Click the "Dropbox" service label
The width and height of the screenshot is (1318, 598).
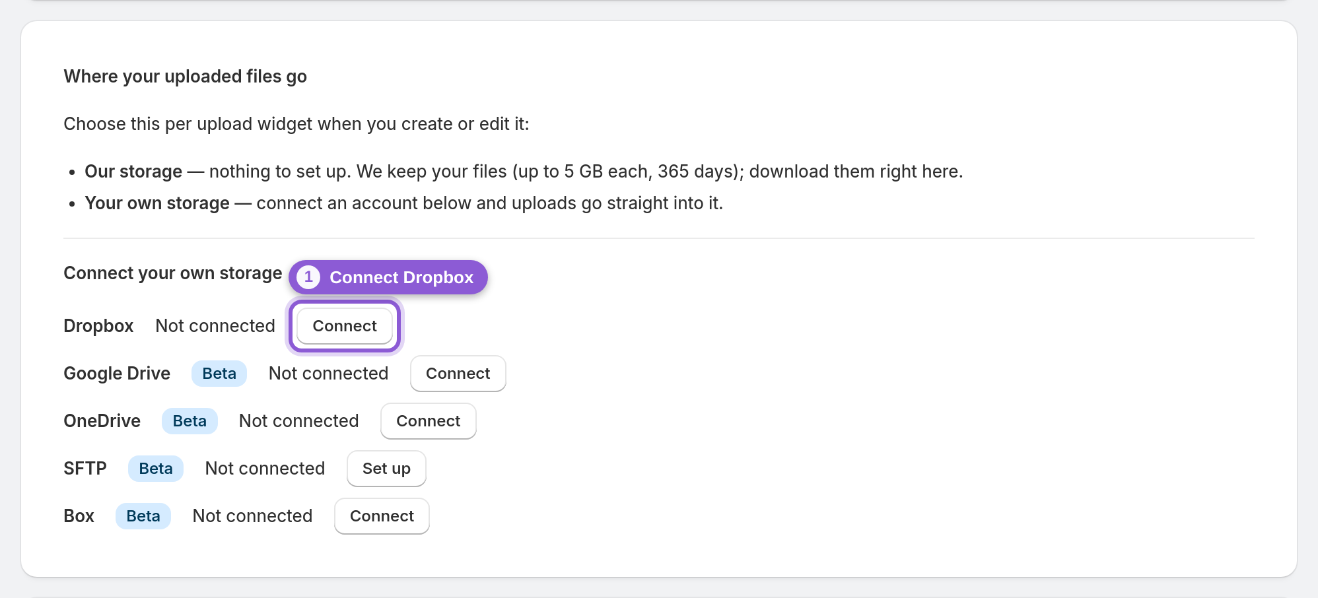click(x=98, y=326)
